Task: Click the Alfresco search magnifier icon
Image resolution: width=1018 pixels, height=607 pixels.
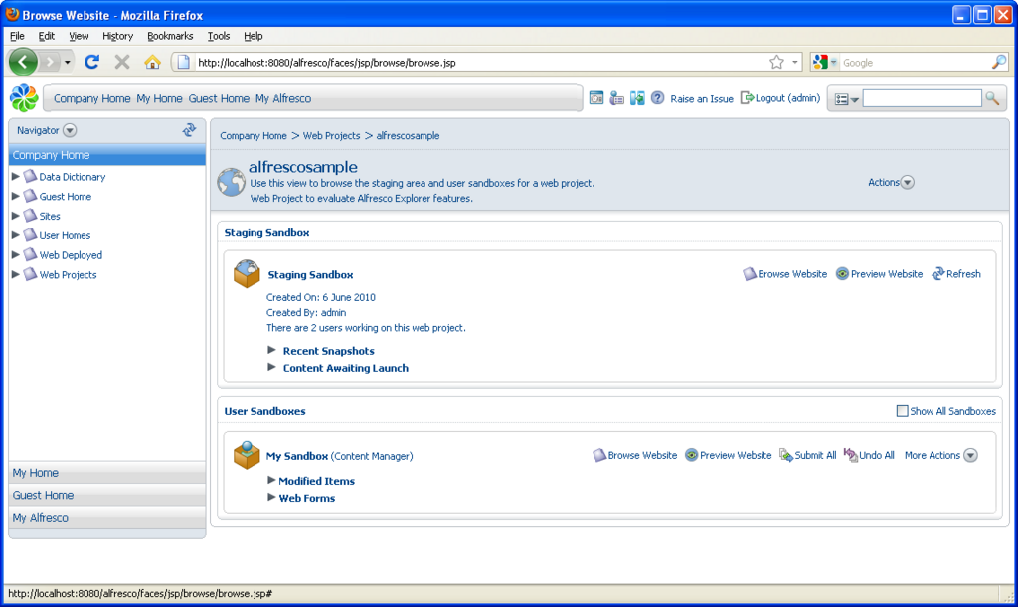Action: pyautogui.click(x=992, y=98)
